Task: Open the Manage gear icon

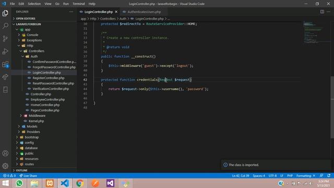Action: [x=5, y=166]
